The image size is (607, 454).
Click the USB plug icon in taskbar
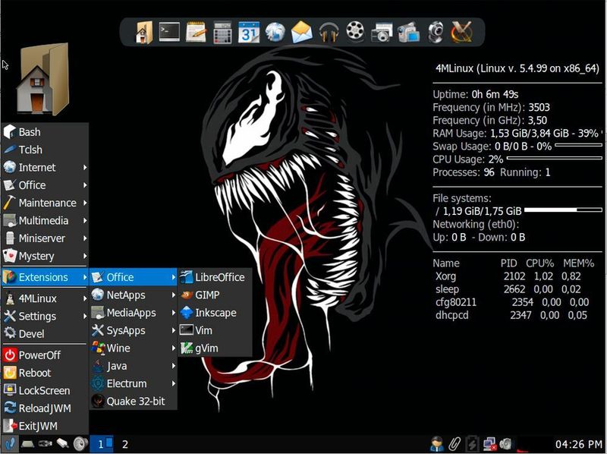point(46,443)
